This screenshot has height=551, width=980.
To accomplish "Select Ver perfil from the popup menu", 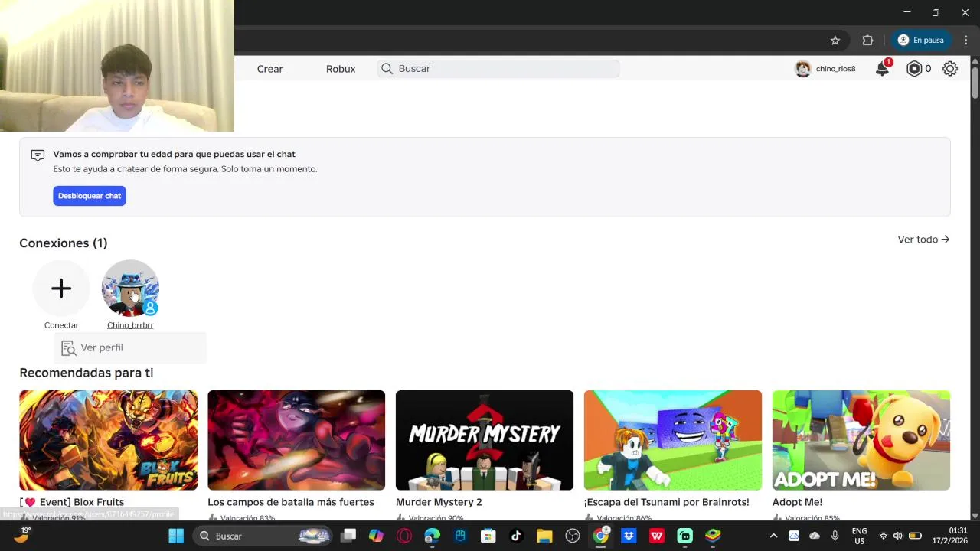I will 130,347.
